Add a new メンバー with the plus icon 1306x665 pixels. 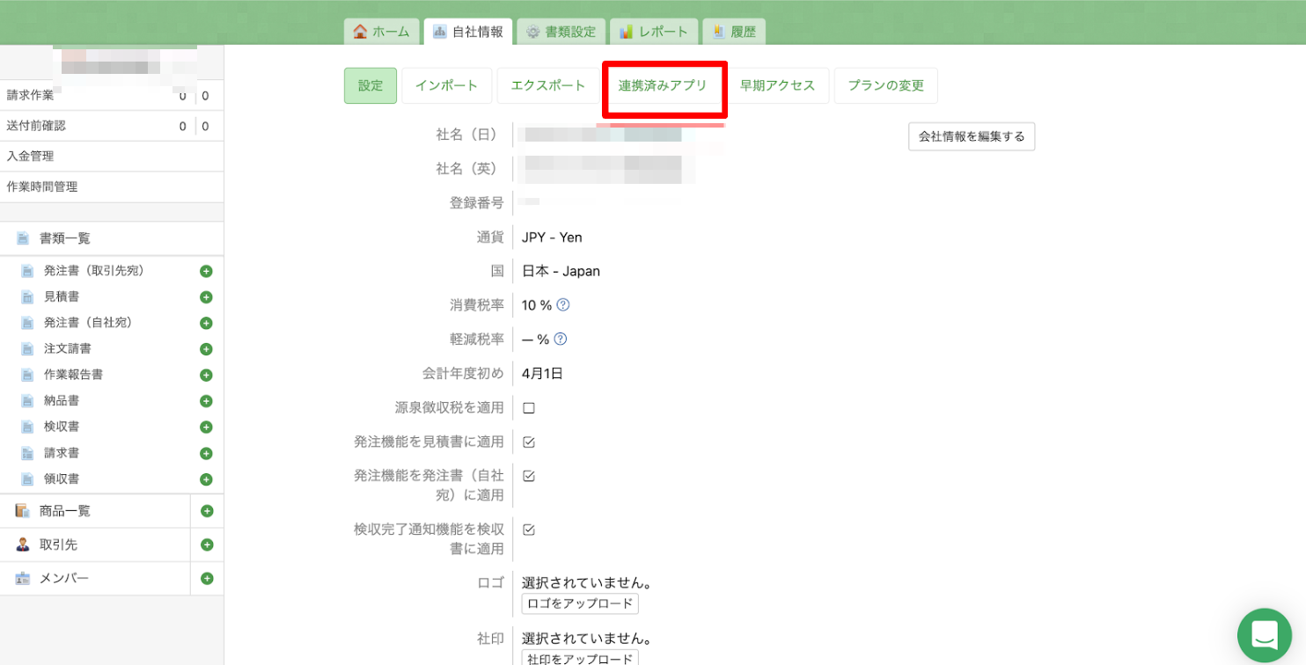(207, 579)
